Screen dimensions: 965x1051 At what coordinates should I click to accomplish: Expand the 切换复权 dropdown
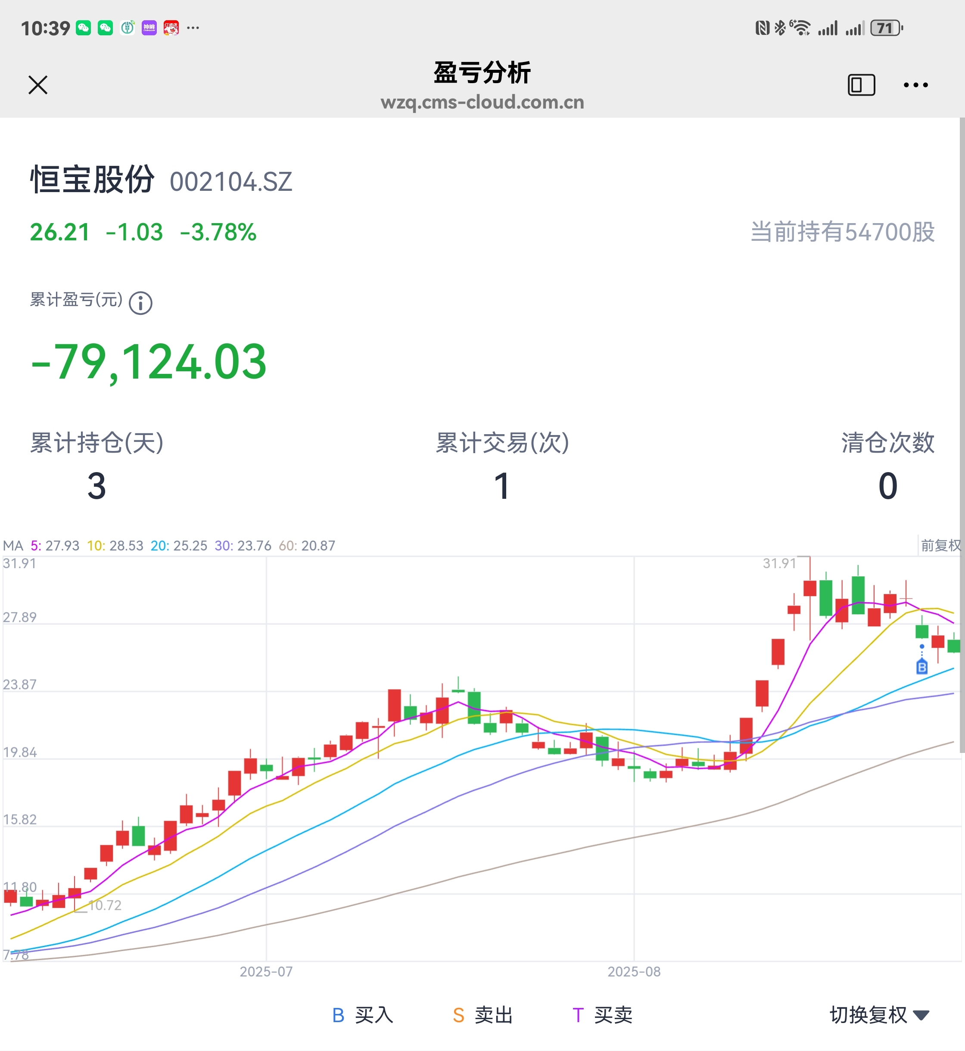pos(879,1015)
